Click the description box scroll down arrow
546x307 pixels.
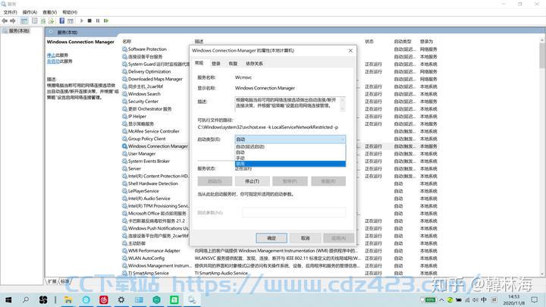point(343,109)
